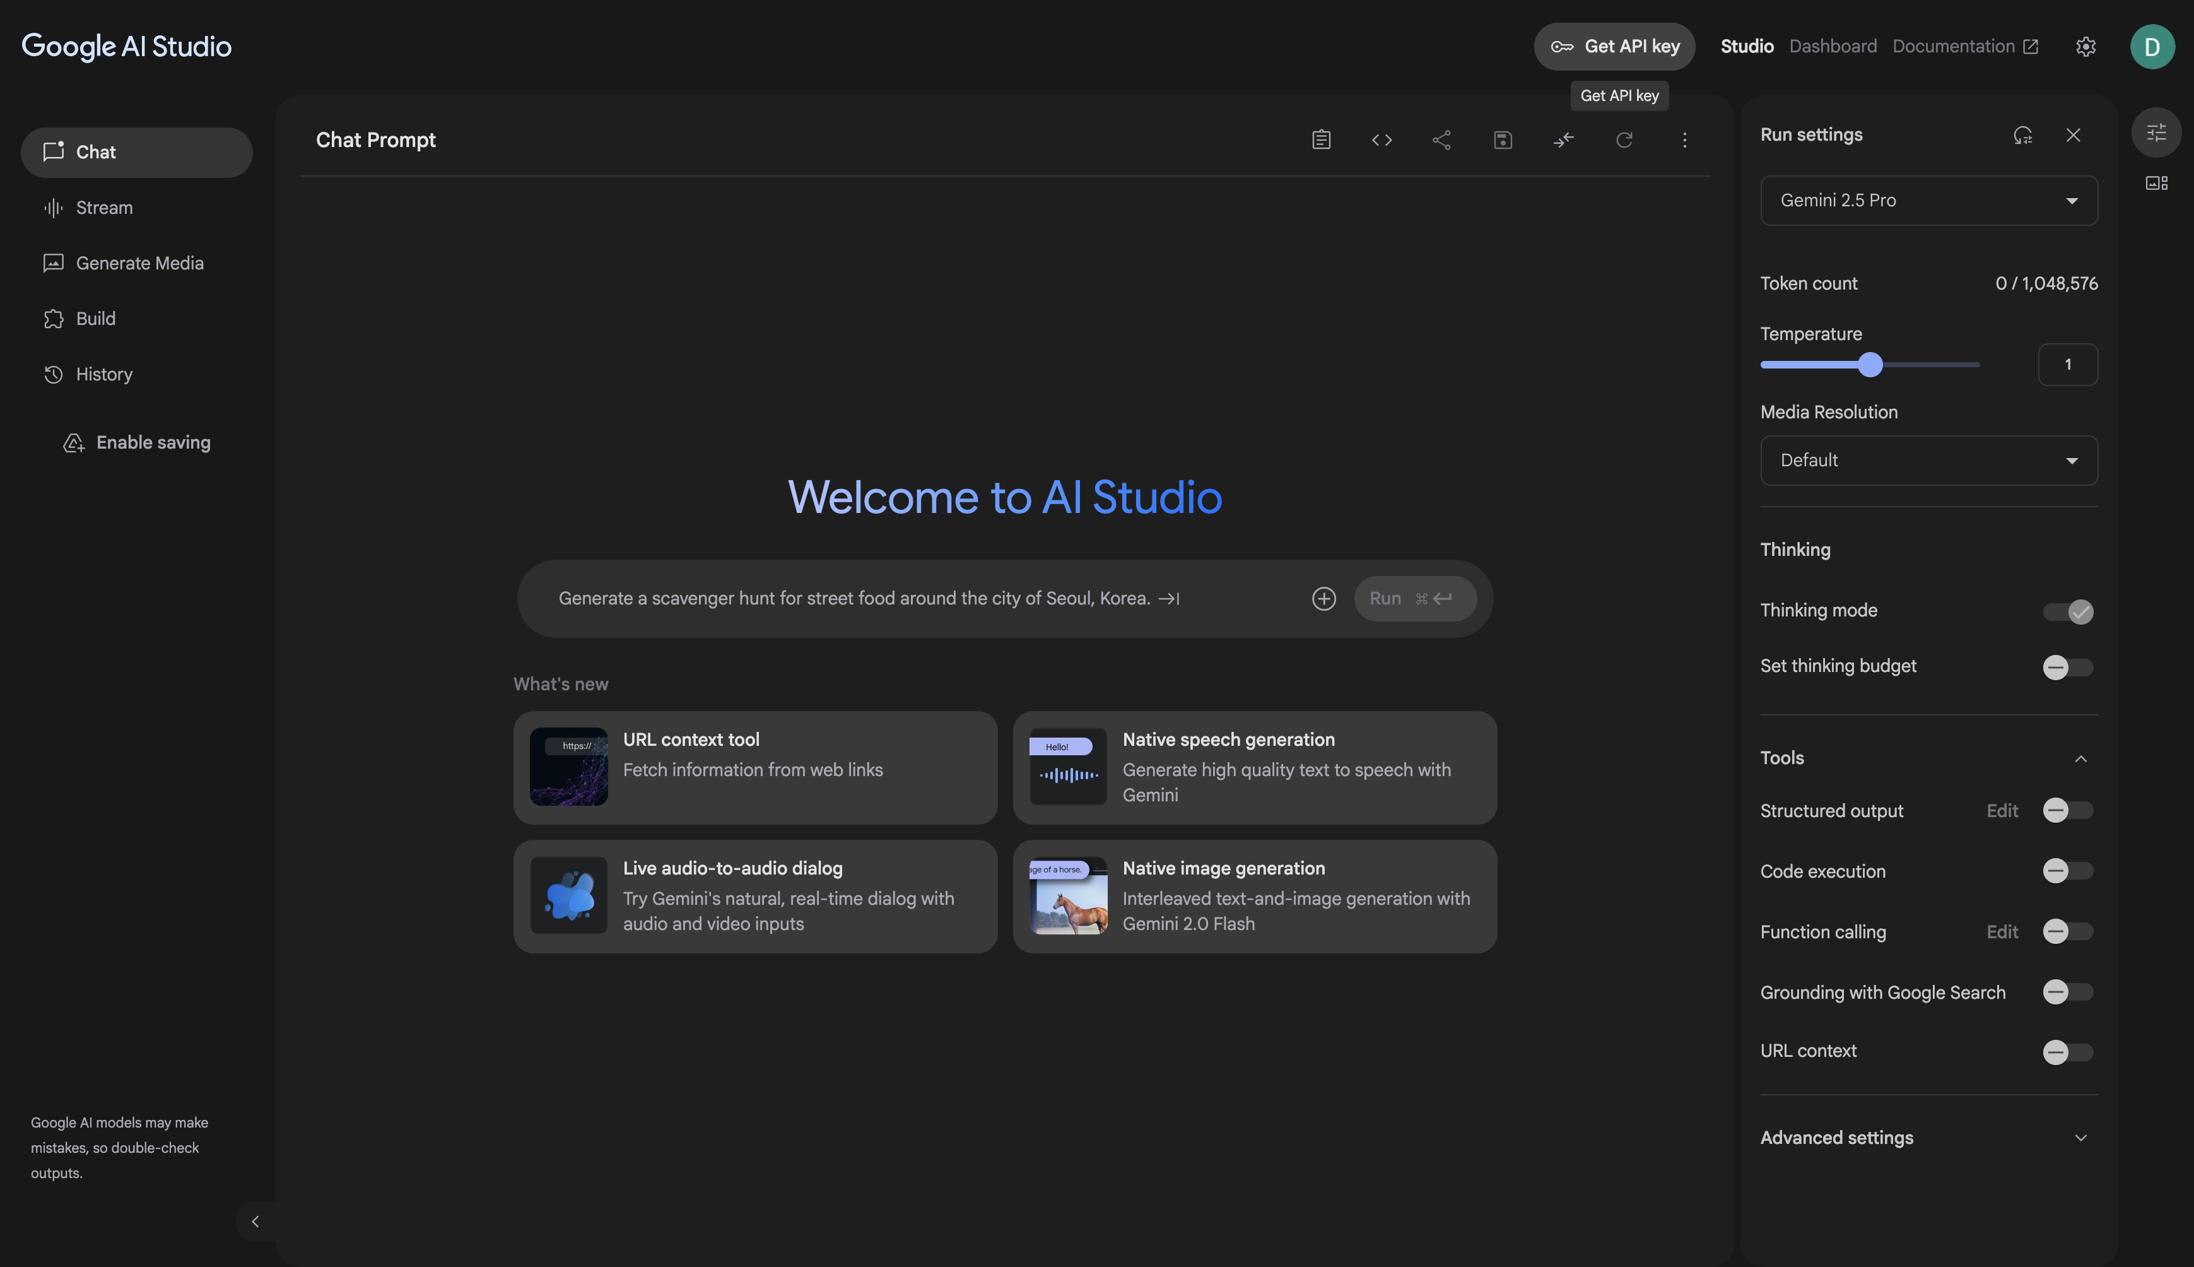Click the compare mode arrows icon
Image resolution: width=2194 pixels, height=1267 pixels.
coord(1563,139)
